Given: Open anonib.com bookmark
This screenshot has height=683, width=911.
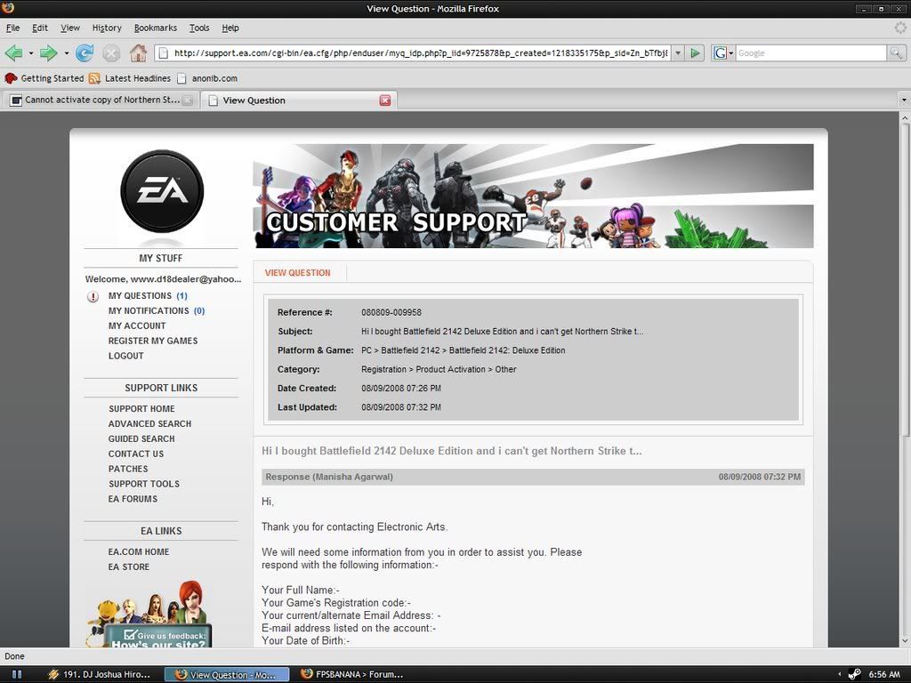Looking at the screenshot, I should click(207, 78).
